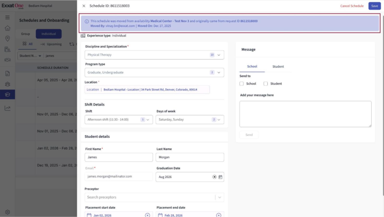Click Bedlam Hospital in top bar
The image size is (384, 217).
pos(40,6)
